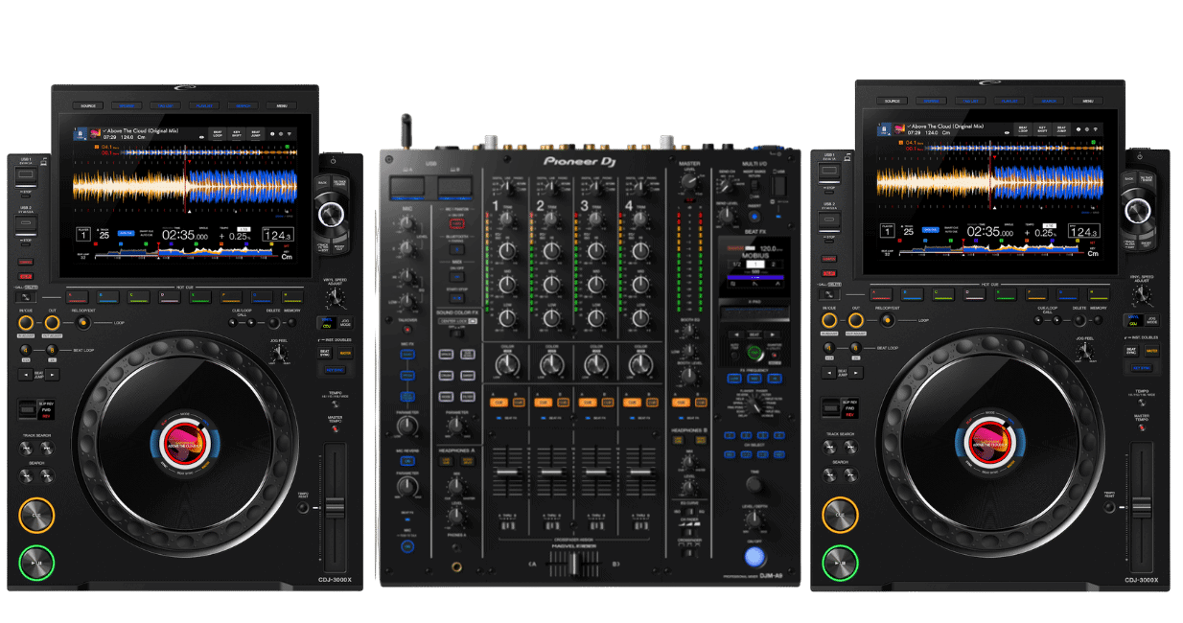Viewport: 1183px width, 623px height.
Task: Click the rotary selector on right CDJ
Action: pos(1136,210)
